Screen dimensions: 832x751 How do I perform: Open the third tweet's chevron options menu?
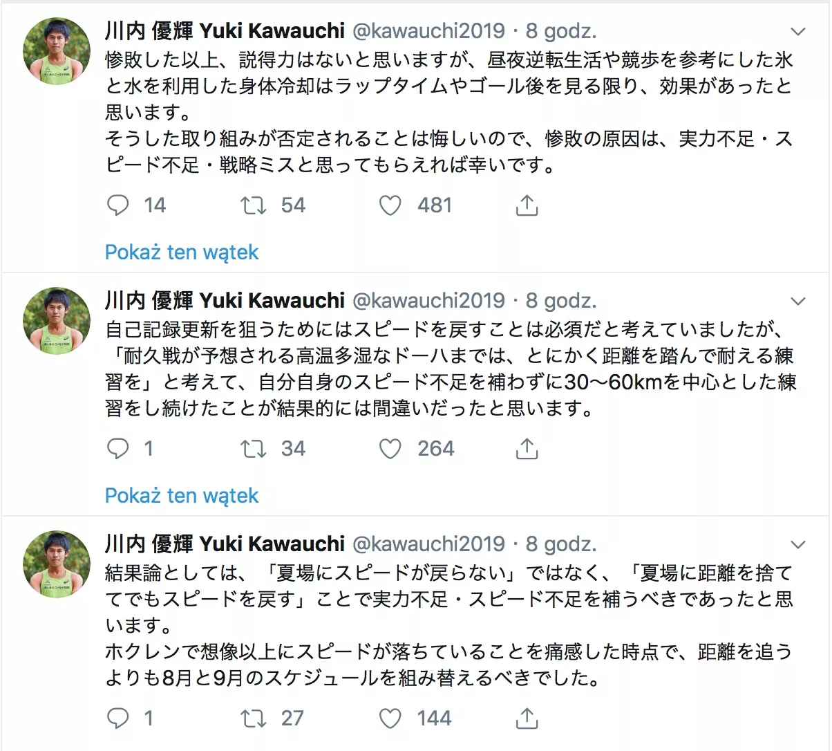pos(798,545)
